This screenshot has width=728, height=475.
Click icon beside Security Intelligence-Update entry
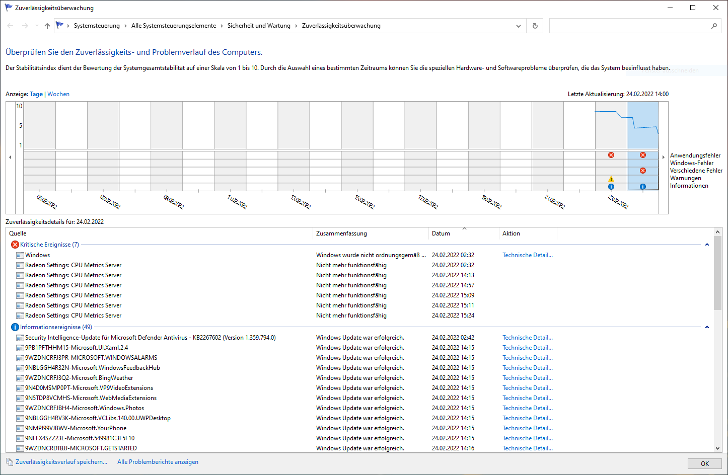click(x=20, y=338)
